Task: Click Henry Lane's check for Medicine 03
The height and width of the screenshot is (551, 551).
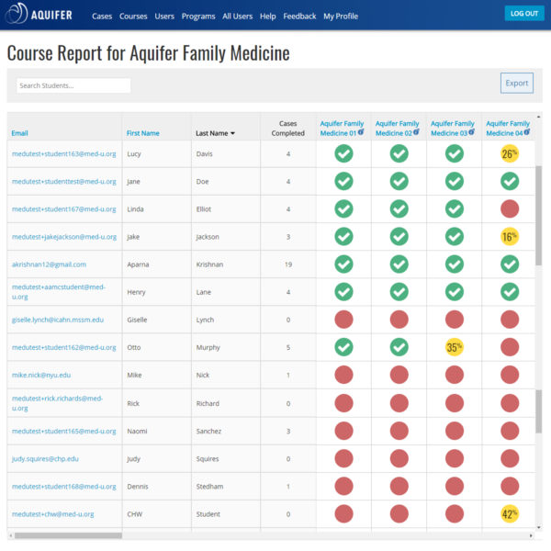Action: click(455, 292)
